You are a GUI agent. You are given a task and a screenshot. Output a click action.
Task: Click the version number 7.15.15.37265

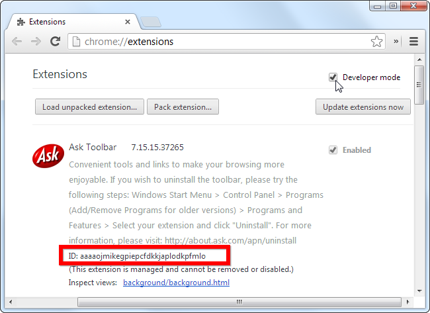(x=157, y=148)
